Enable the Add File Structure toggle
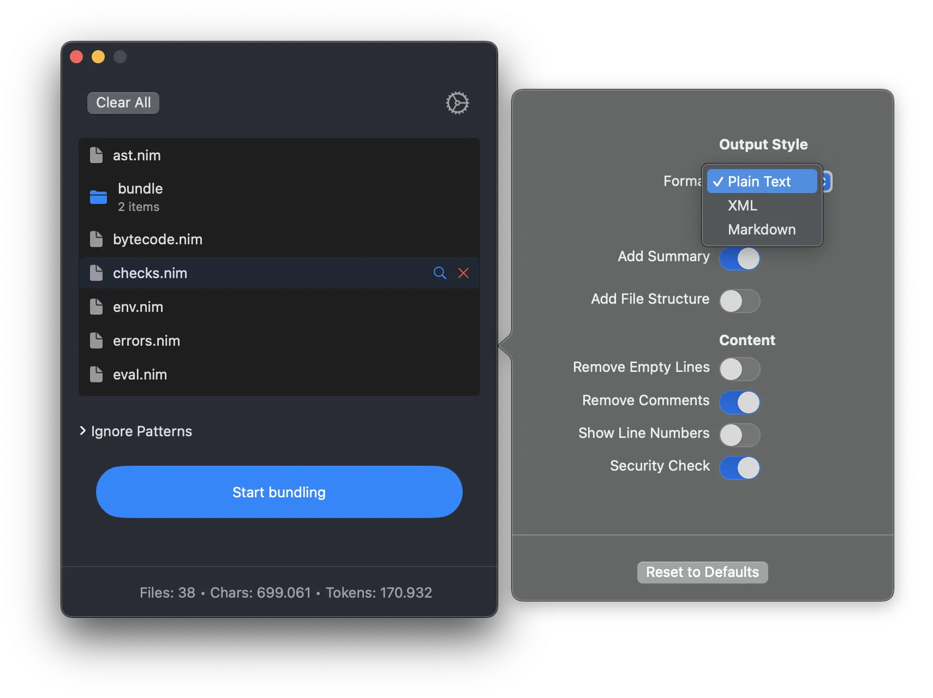 [739, 301]
